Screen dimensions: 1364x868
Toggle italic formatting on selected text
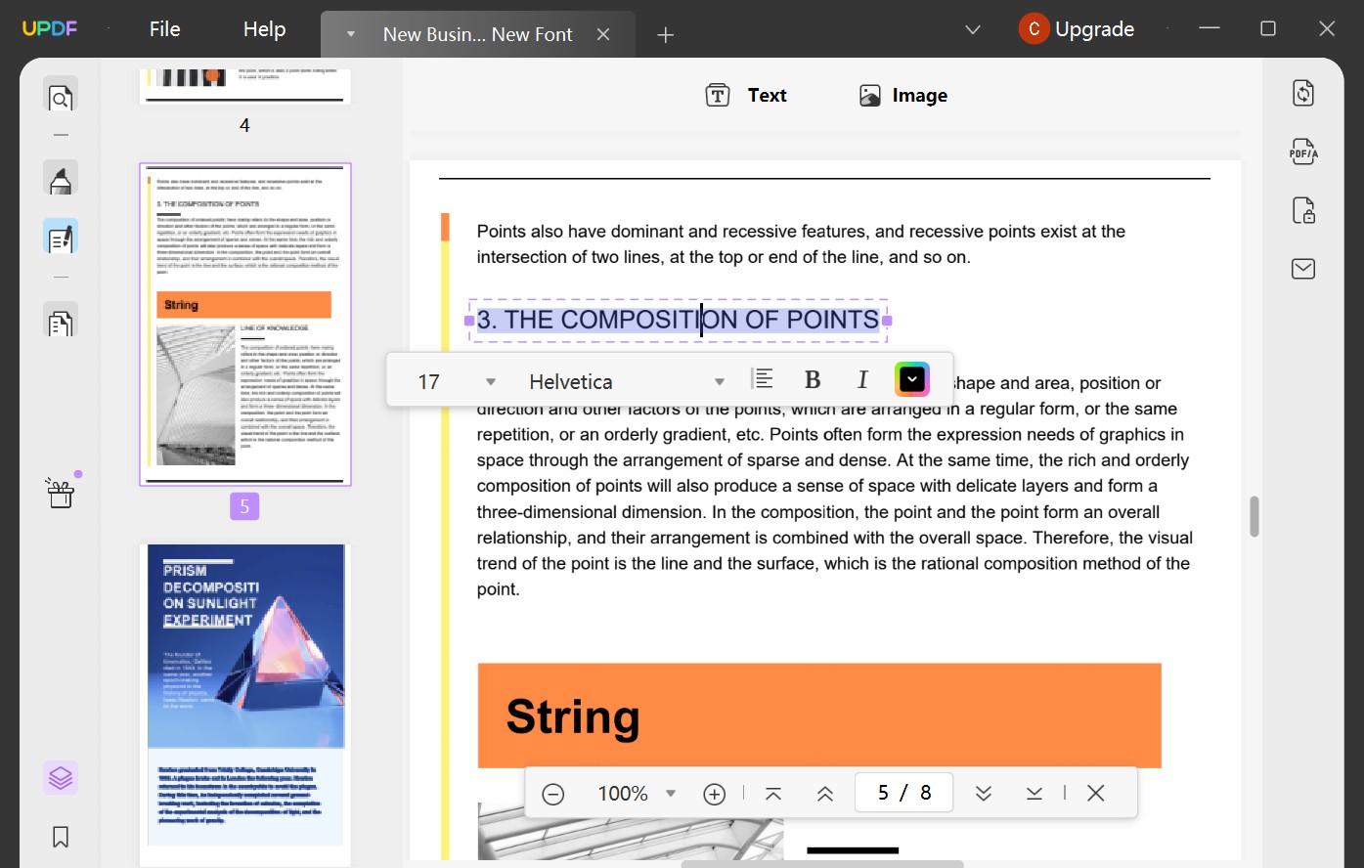(862, 378)
